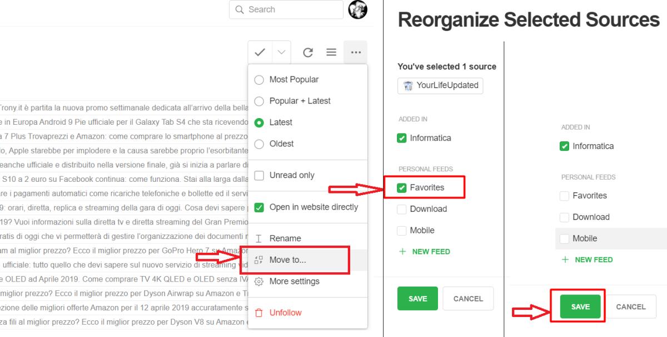Viewport: 667px width, 337px height.
Task: Click the gear icon beside More settings
Action: tap(259, 281)
